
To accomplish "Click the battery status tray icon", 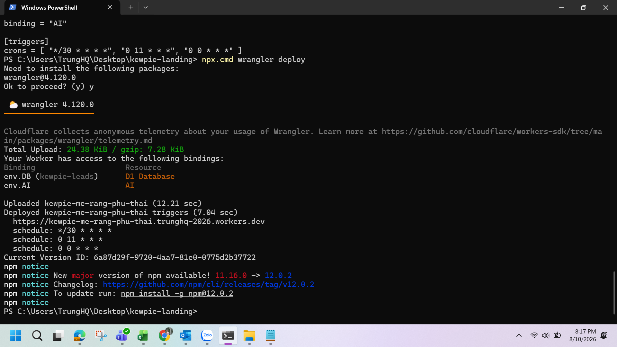I will (x=557, y=335).
